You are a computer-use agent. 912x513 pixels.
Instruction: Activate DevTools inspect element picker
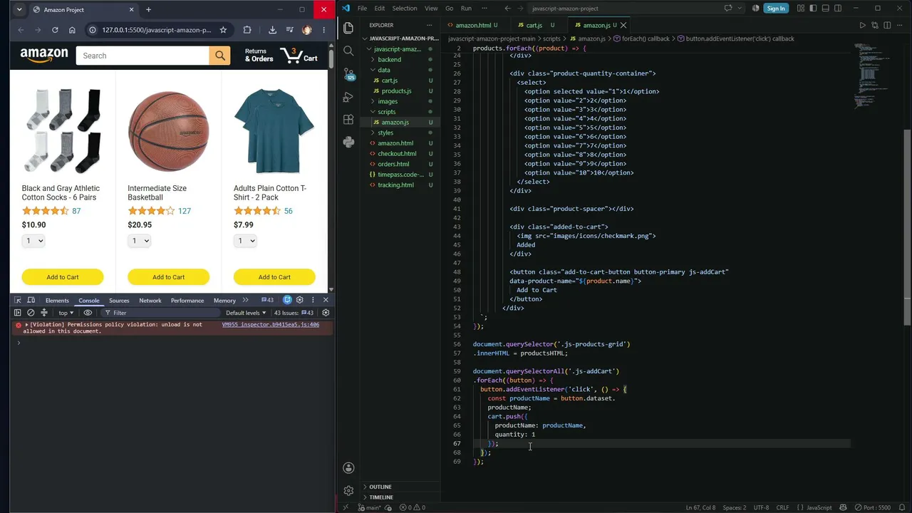click(18, 300)
